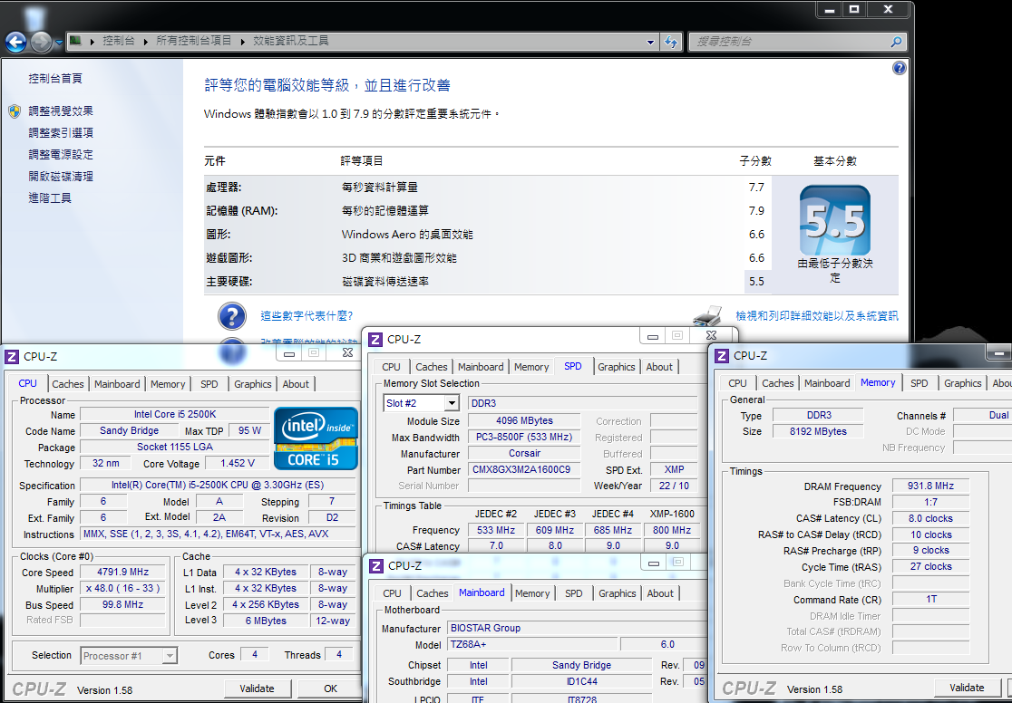Click the Intel Core i5 2500K name field

pyautogui.click(x=174, y=415)
